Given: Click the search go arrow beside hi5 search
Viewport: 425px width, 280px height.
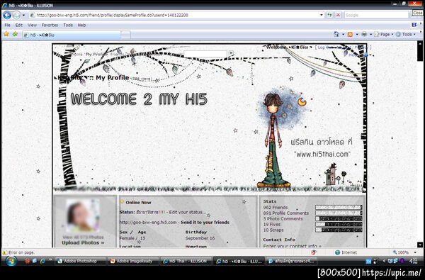Looking at the screenshot, I should click(231, 53).
